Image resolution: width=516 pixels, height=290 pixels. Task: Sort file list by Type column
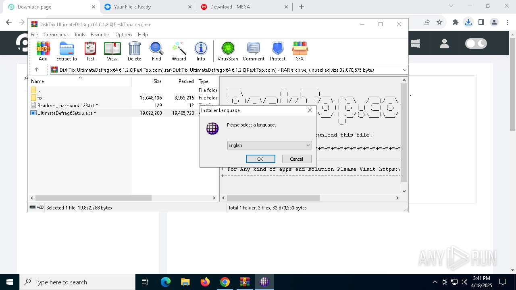click(x=207, y=81)
